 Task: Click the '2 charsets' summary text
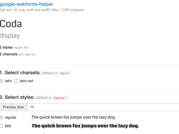9,54
